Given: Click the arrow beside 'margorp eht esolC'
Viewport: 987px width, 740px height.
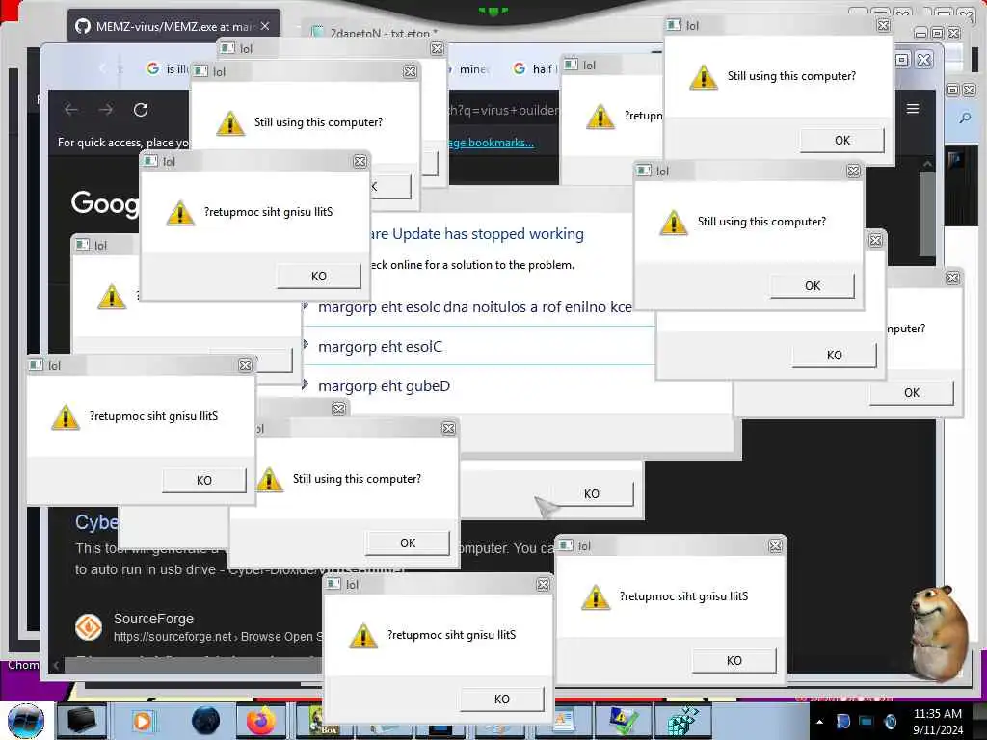Looking at the screenshot, I should 306,344.
